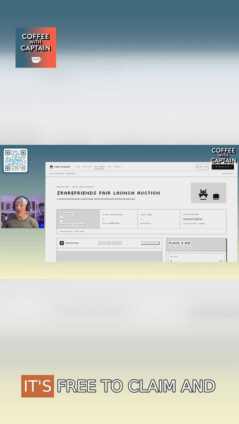Open the OpenSea external link

click(118, 167)
